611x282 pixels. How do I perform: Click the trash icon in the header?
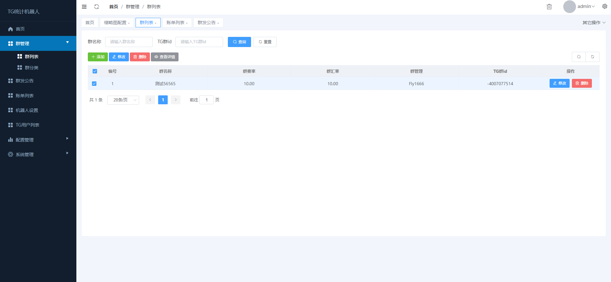point(549,7)
